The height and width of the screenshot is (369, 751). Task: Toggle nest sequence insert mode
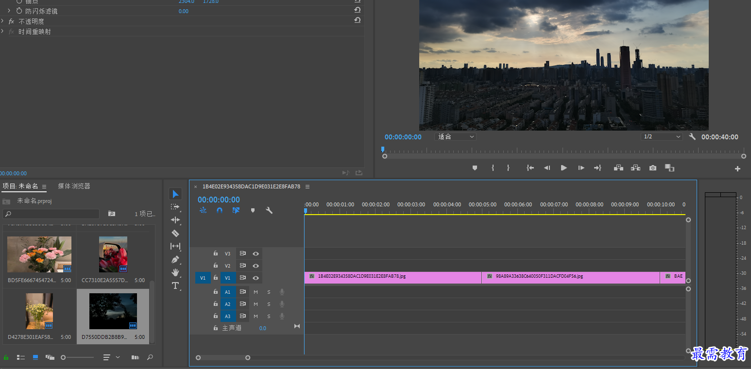(x=203, y=210)
